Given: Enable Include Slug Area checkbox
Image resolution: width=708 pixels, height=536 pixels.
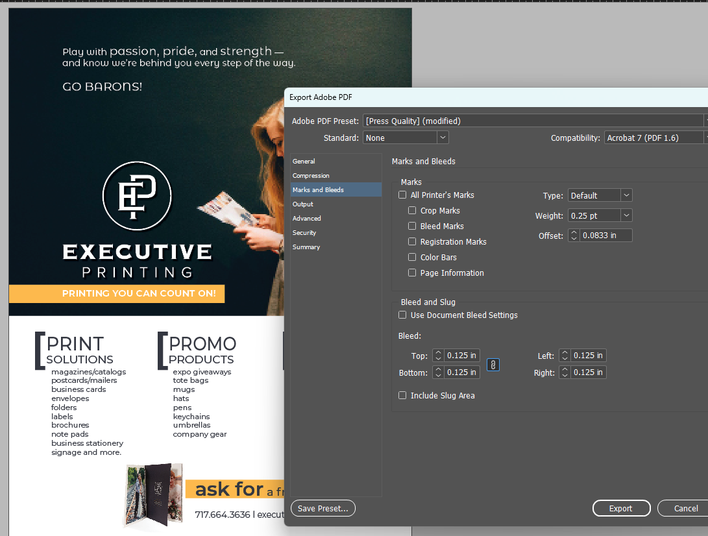Looking at the screenshot, I should click(402, 395).
